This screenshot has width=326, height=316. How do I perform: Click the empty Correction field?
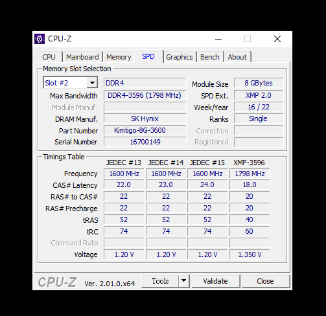(x=259, y=130)
